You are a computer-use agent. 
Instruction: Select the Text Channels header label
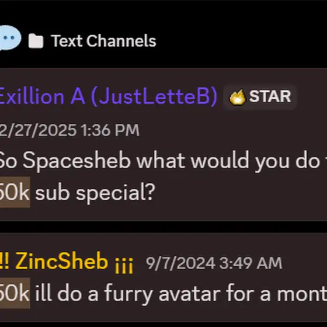click(103, 41)
